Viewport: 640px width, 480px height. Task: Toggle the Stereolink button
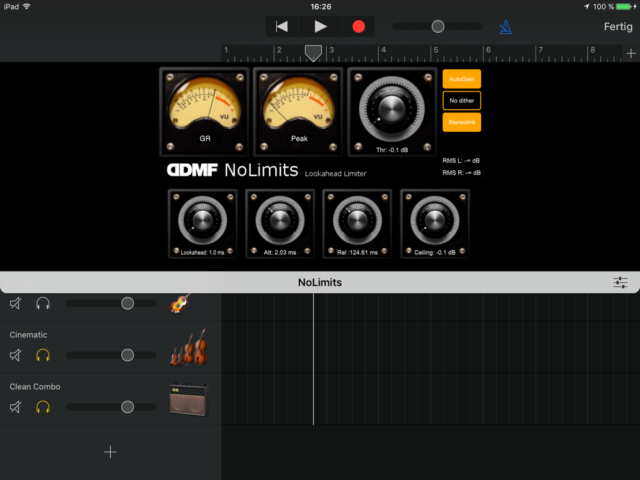click(461, 122)
